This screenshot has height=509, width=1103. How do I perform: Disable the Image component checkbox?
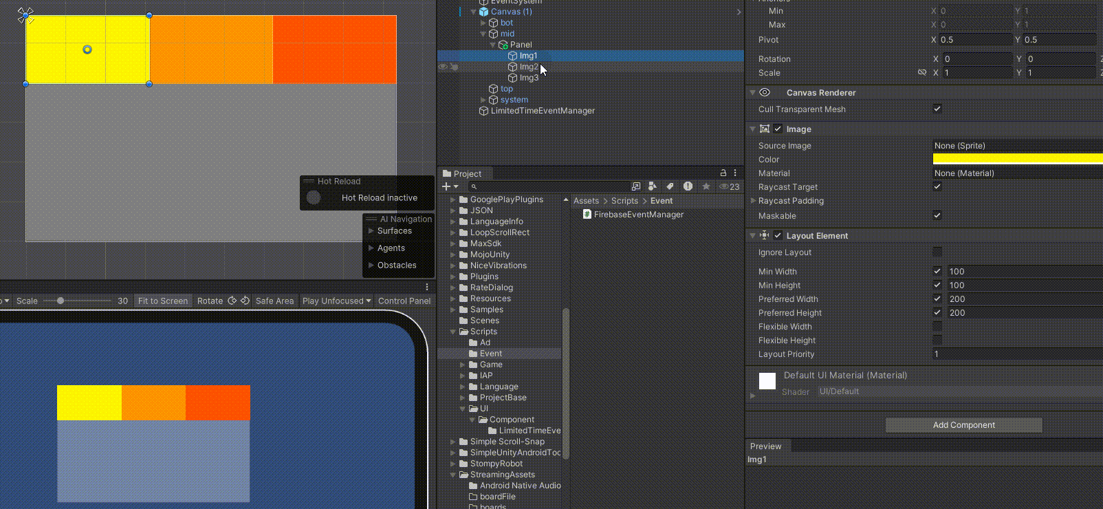tap(778, 129)
